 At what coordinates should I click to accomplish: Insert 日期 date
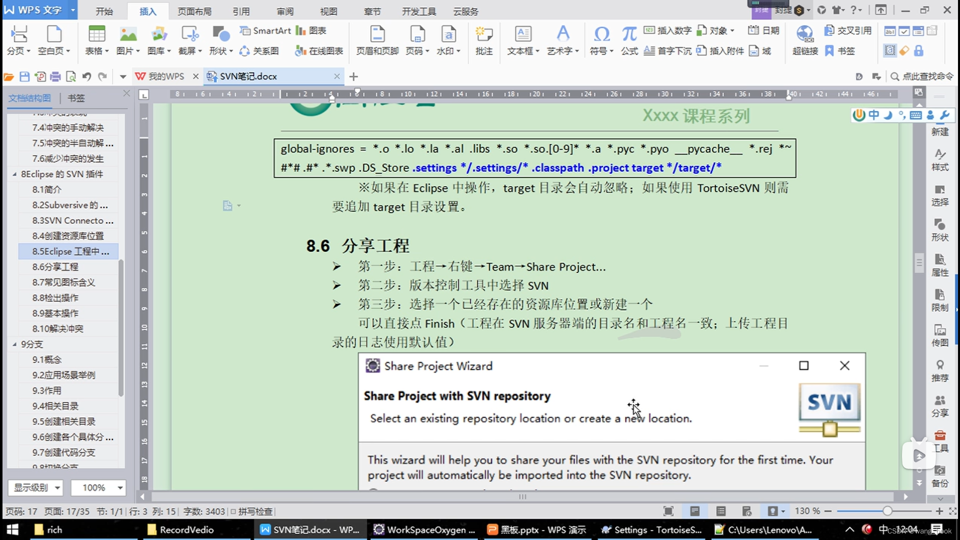[x=763, y=30]
